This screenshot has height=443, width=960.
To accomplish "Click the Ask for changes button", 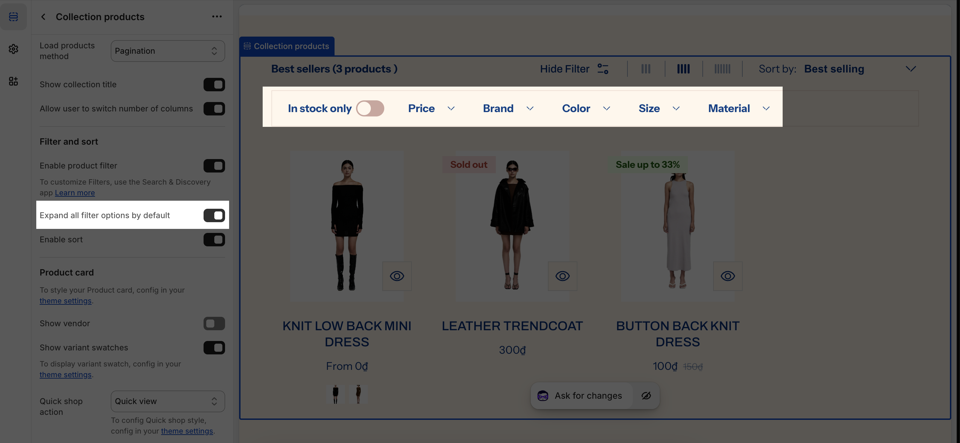I will [x=581, y=395].
